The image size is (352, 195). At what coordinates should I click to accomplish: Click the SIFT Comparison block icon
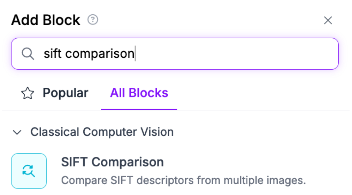point(29,171)
